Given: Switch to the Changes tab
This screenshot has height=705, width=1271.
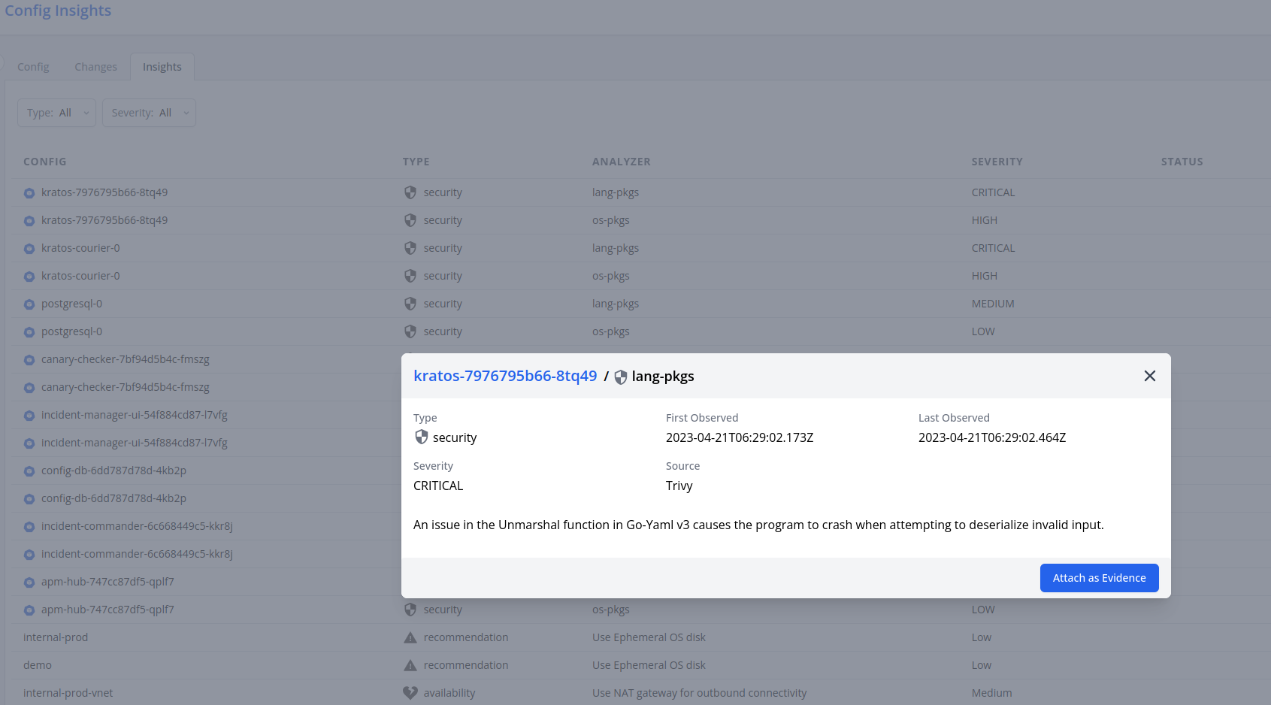Looking at the screenshot, I should click(95, 67).
